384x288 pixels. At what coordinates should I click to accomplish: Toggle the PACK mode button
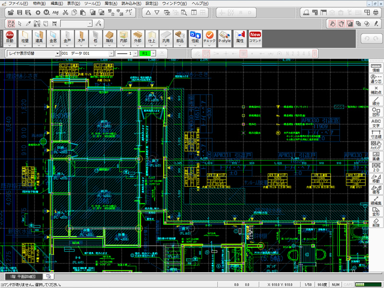[11, 24]
